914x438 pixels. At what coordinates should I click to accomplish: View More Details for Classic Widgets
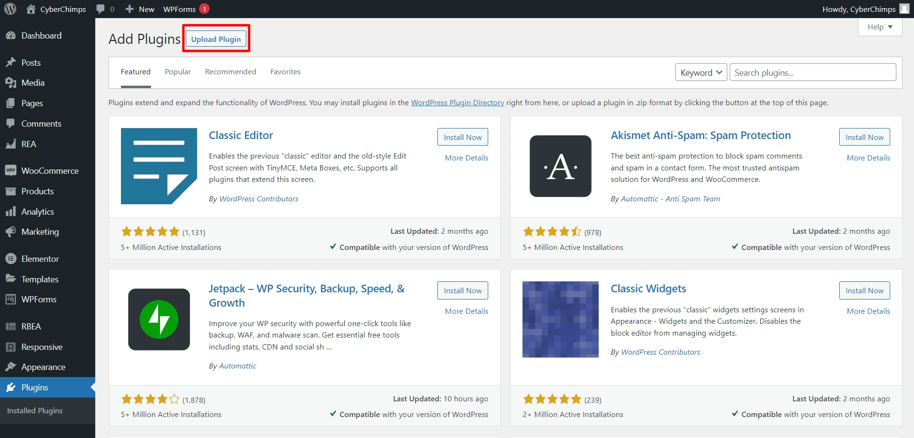868,311
